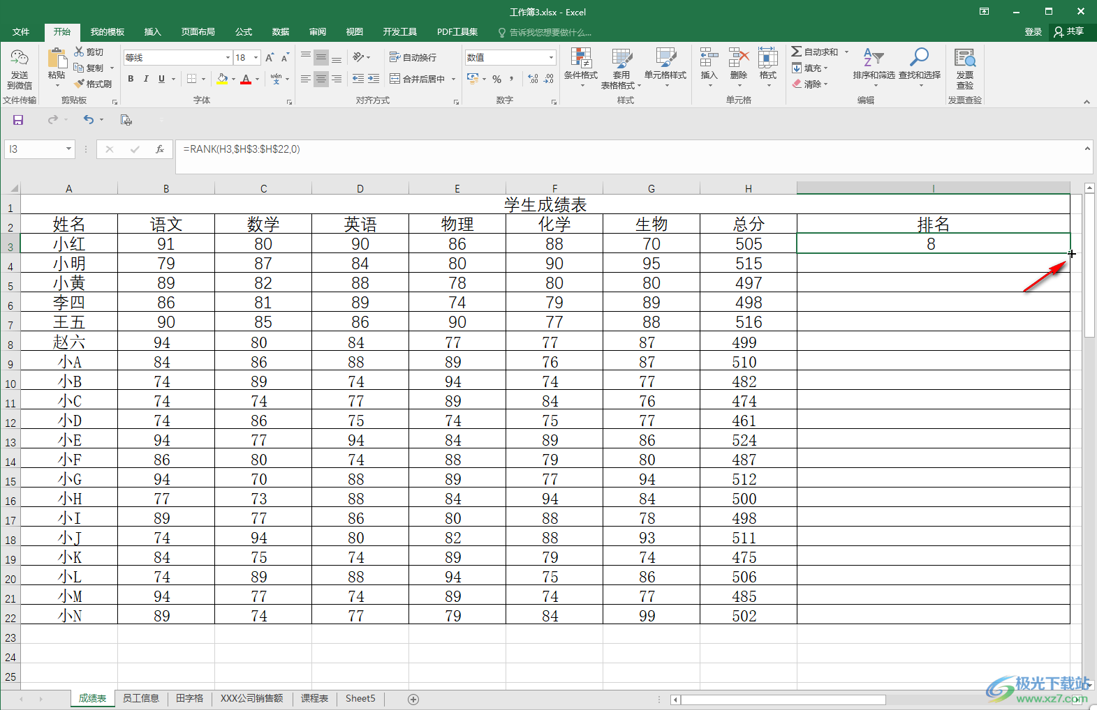Save the workbook with the floppy icon

(18, 120)
